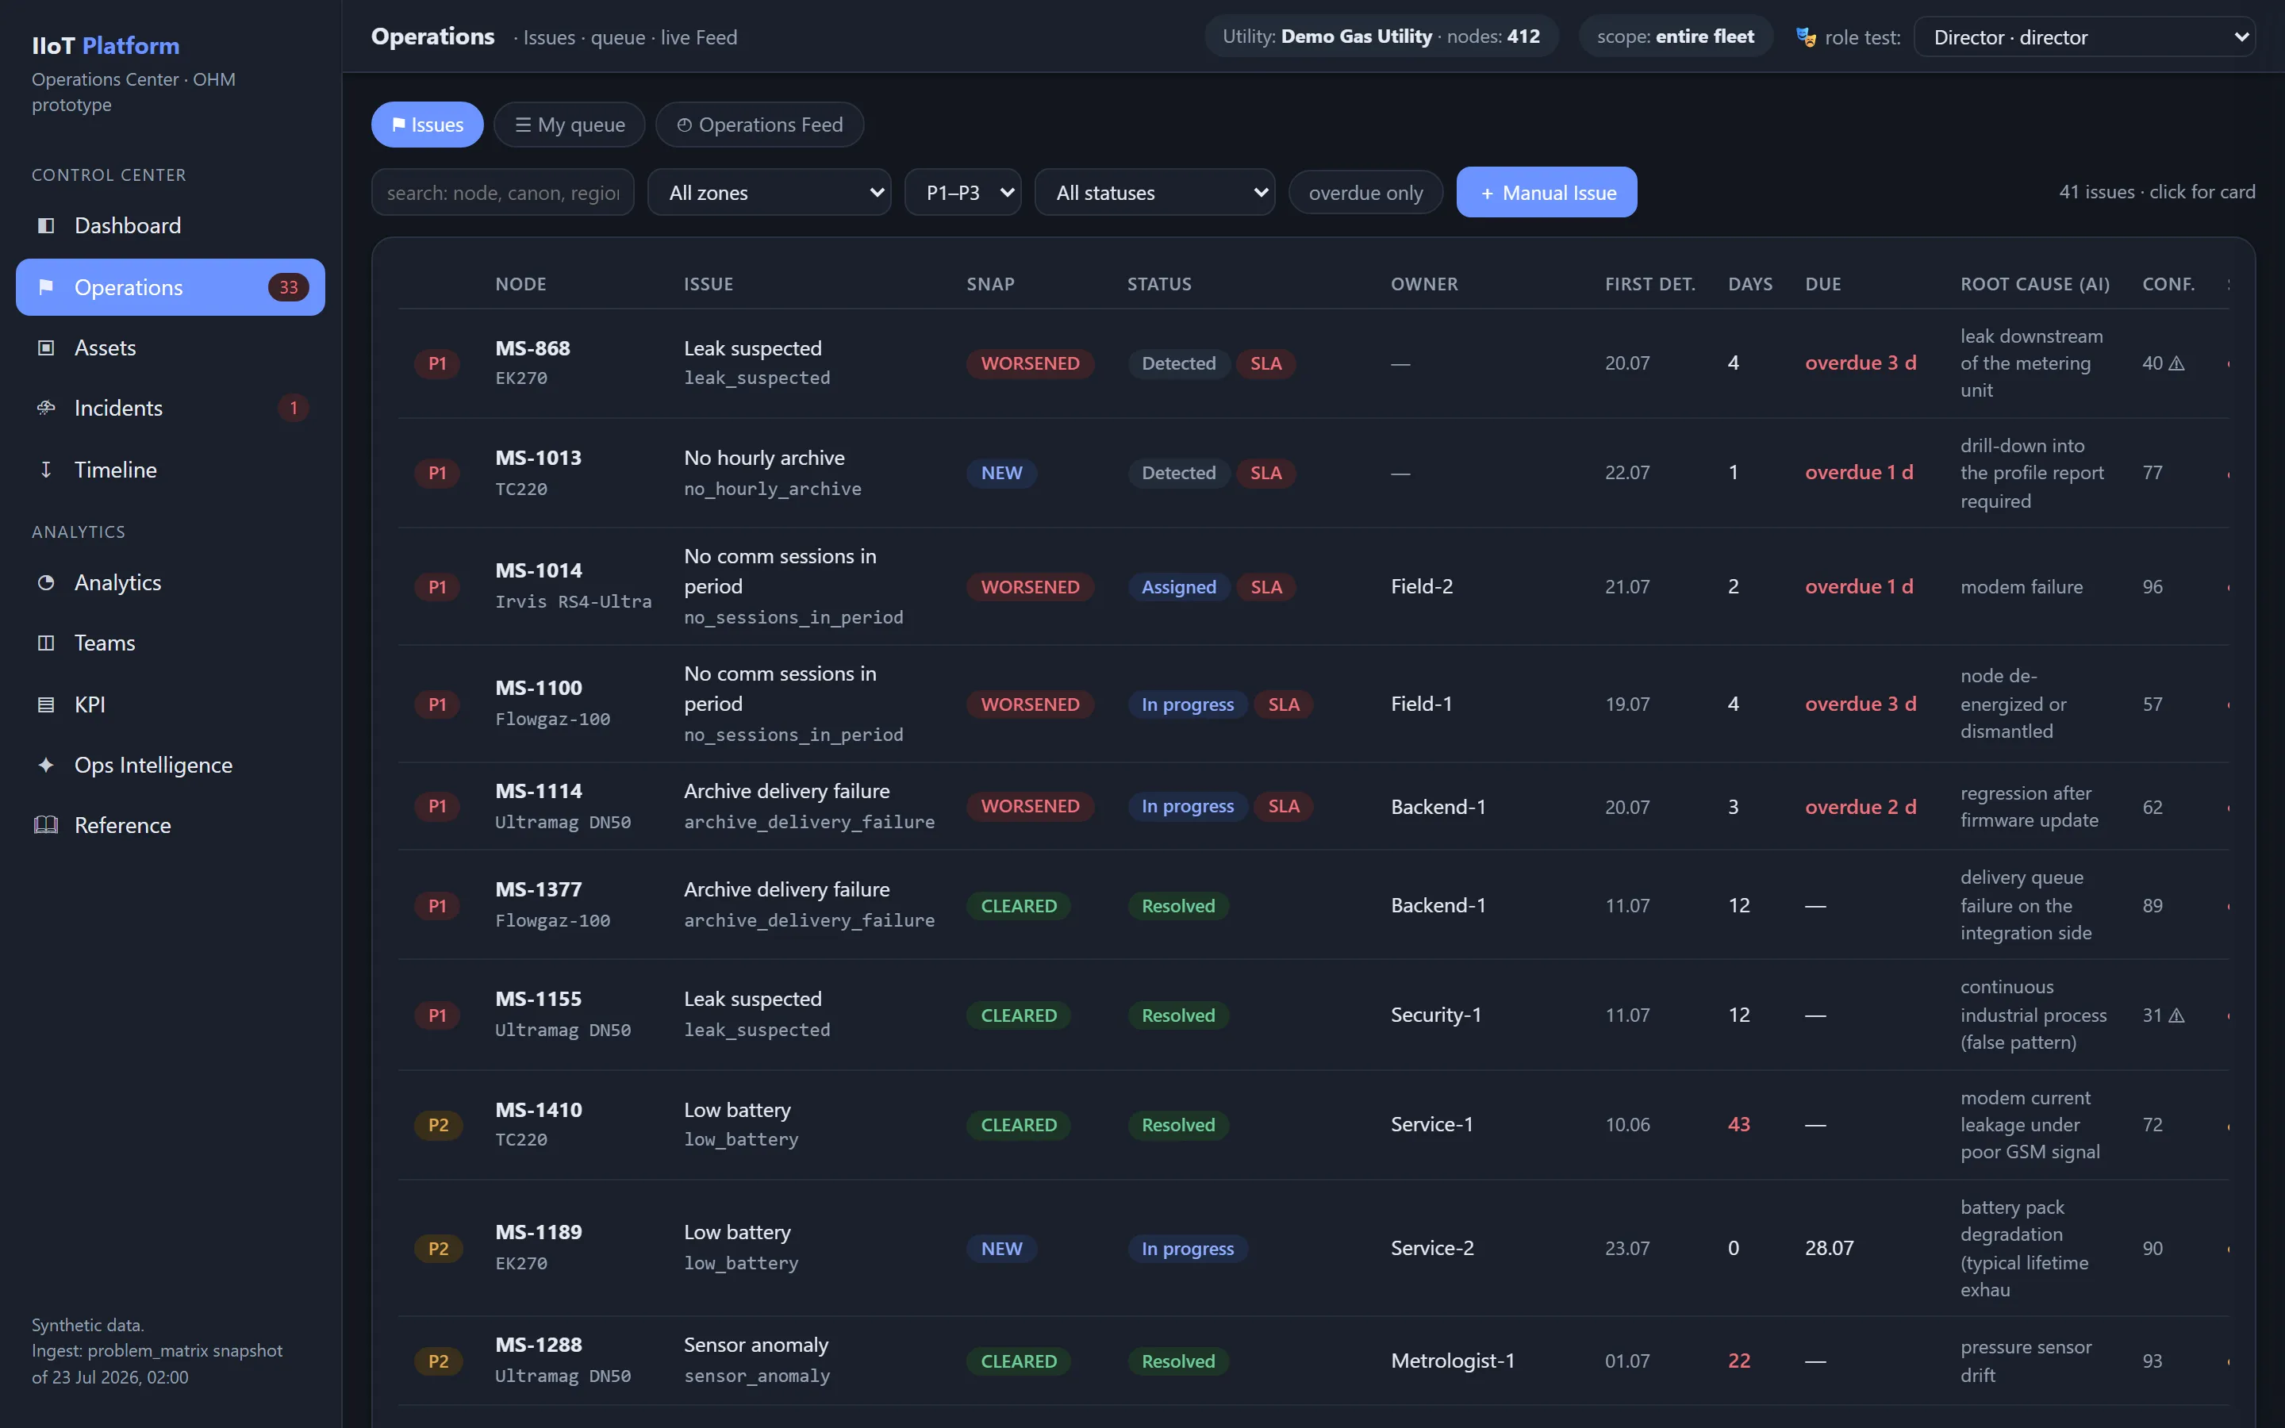Screen dimensions: 2285x1428
Task: Click the warning icon next to confidence 40
Action: 2176,363
